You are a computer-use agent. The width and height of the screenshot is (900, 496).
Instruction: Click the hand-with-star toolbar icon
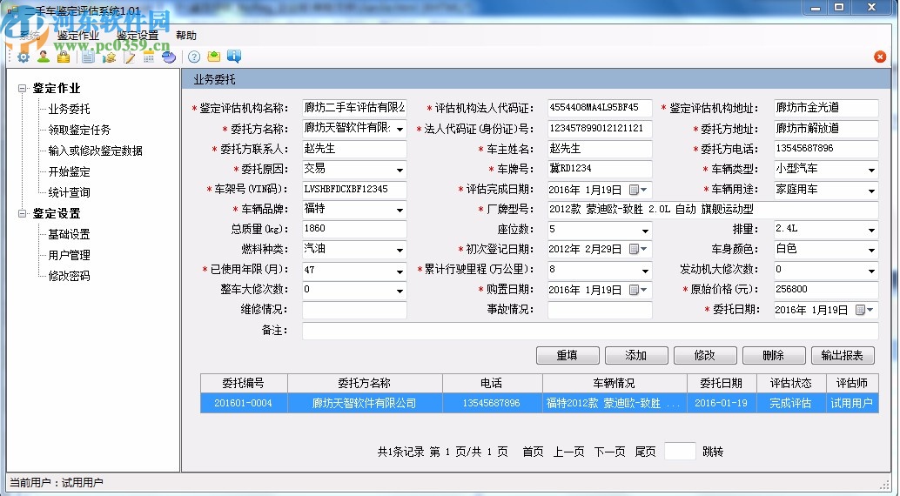(109, 57)
